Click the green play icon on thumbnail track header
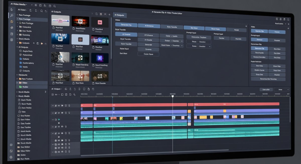Viewport: 301px width, 164px height. tap(59, 120)
